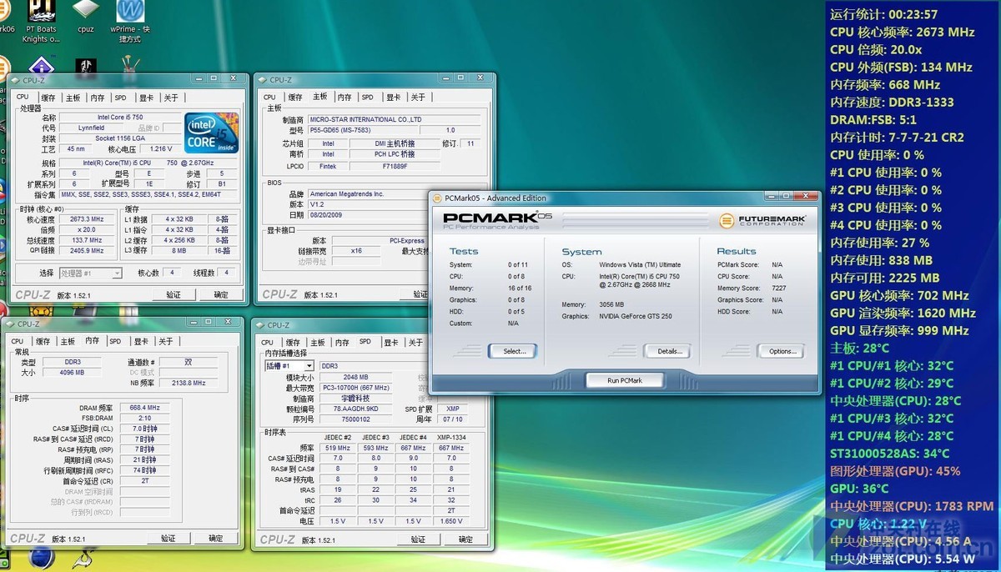Open 显卡 tab in CPU-Z SPD window
Screen dimensions: 1001x572
390,342
